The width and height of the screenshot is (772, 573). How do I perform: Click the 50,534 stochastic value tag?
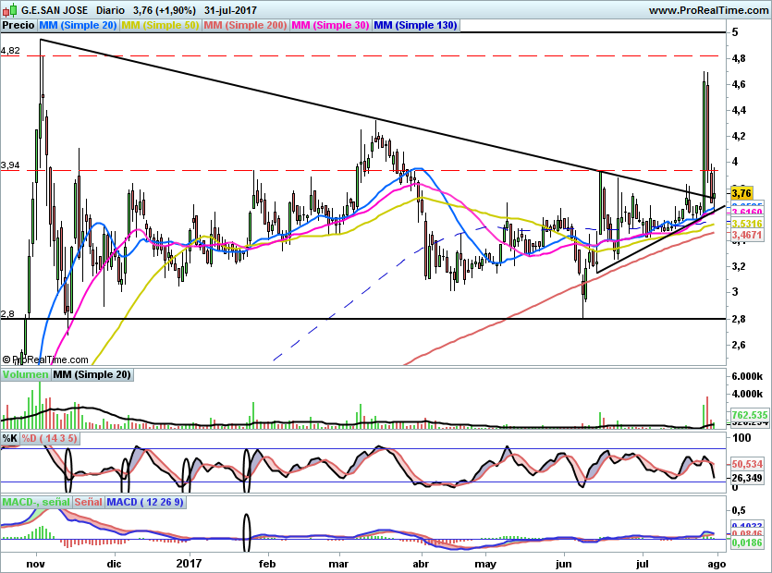pyautogui.click(x=747, y=464)
